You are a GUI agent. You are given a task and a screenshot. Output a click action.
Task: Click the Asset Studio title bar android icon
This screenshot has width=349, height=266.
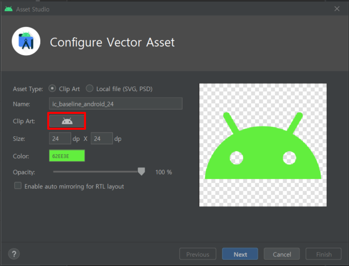(x=8, y=9)
